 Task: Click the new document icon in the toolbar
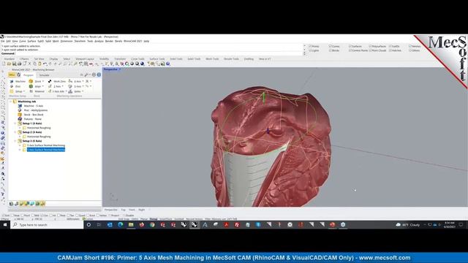click(x=4, y=64)
